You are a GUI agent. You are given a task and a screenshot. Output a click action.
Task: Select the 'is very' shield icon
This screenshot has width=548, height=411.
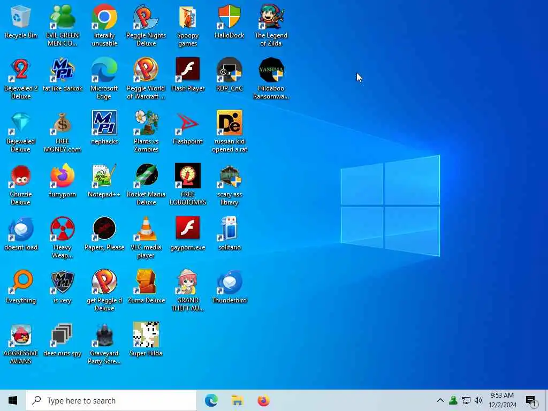coord(63,286)
